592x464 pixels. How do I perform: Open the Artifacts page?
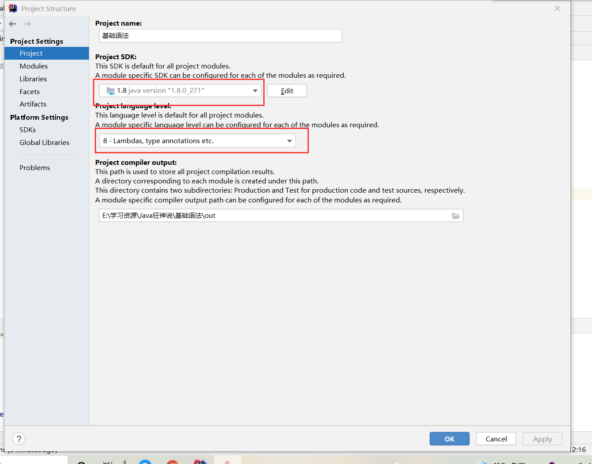(33, 104)
